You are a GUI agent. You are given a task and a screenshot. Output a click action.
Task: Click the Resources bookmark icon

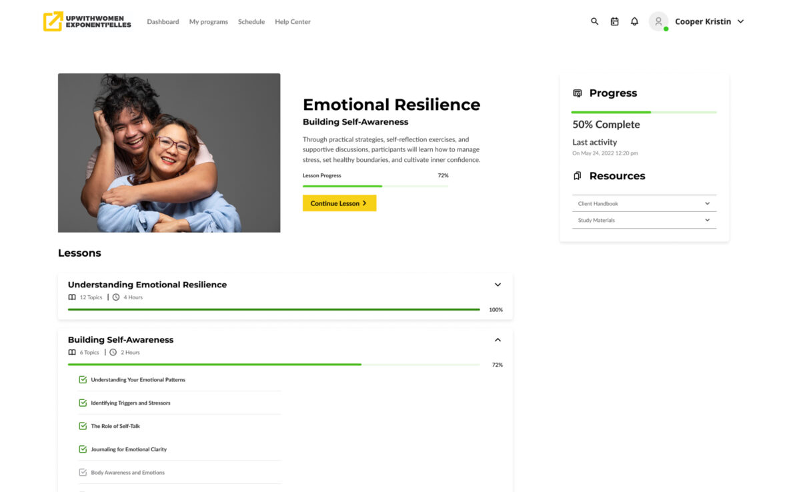(x=577, y=175)
